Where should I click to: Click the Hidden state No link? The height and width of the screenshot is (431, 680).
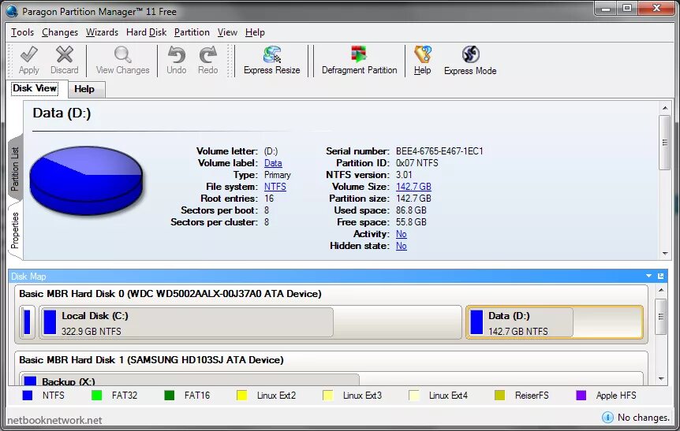402,246
